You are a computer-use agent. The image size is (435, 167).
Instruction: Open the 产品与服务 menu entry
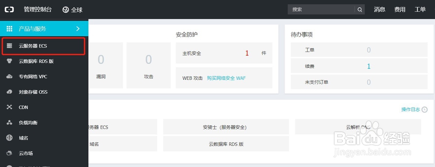click(x=44, y=29)
